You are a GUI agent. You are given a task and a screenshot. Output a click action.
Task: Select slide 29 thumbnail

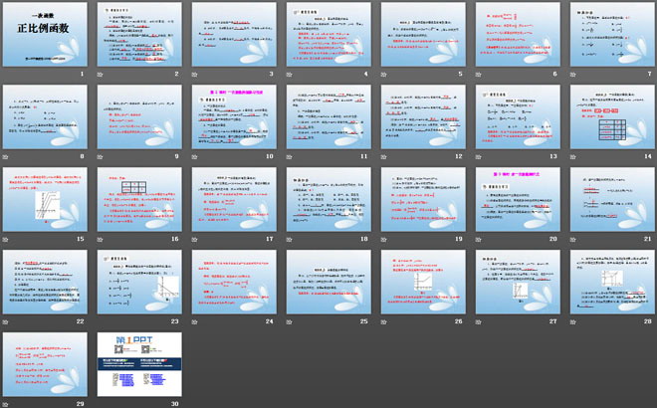pyautogui.click(x=45, y=364)
